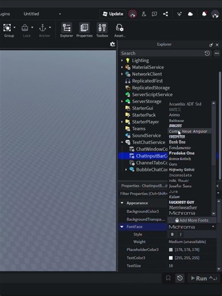Click the Roblox Update button
The image size is (222, 296).
113,14
